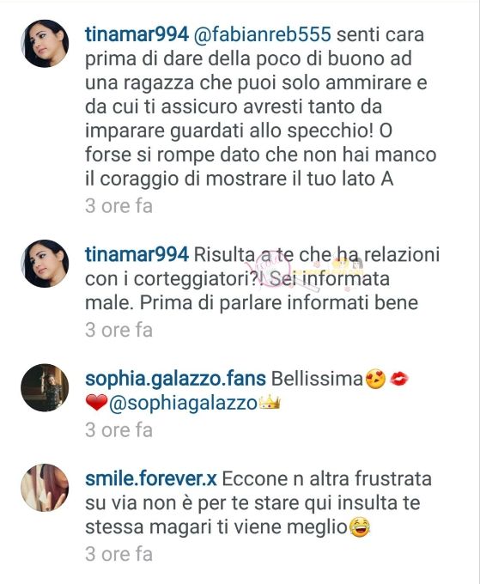
Task: Tap the kiss lips emoji
Action: click(x=398, y=380)
